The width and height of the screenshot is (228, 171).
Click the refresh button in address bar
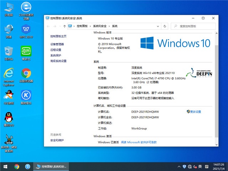pyautogui.click(x=166, y=26)
